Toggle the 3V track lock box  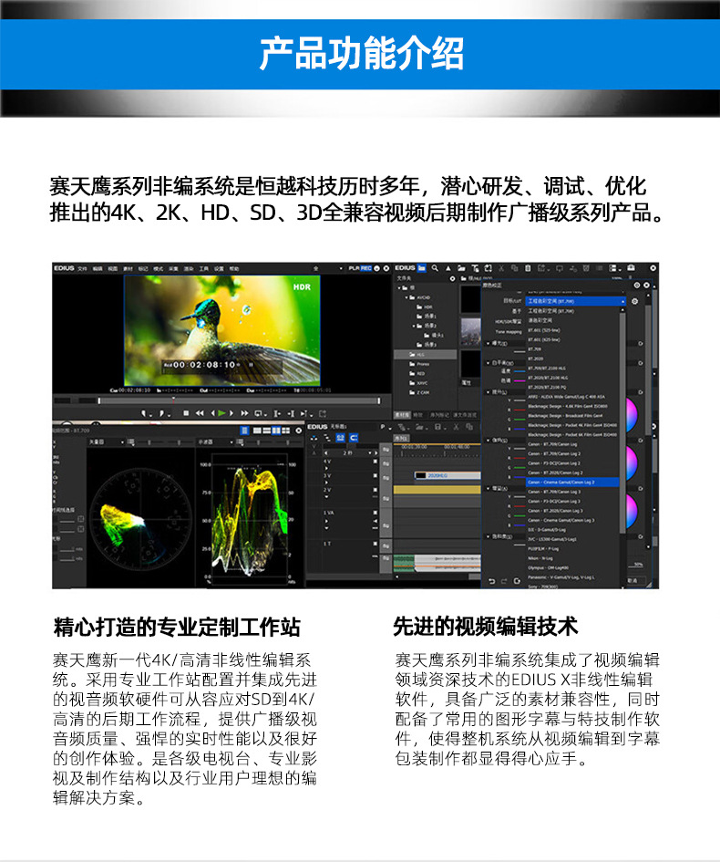pyautogui.click(x=375, y=475)
